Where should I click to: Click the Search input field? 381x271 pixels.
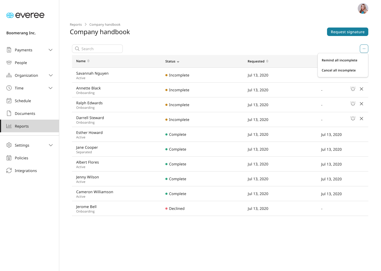coord(97,49)
